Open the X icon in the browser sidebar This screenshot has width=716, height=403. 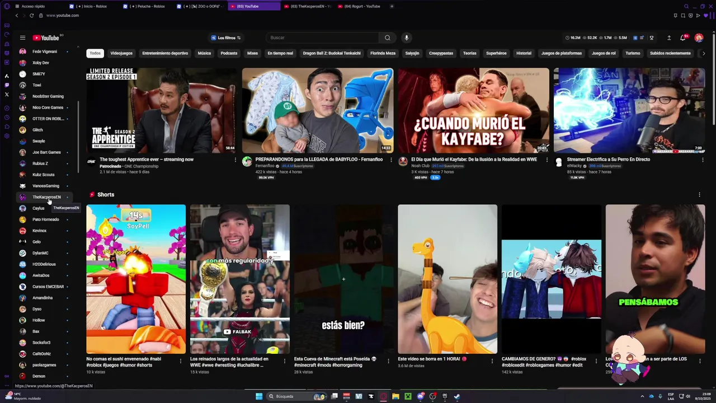[x=7, y=95]
